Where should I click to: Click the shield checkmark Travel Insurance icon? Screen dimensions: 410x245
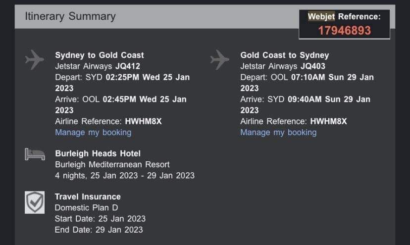point(35,202)
